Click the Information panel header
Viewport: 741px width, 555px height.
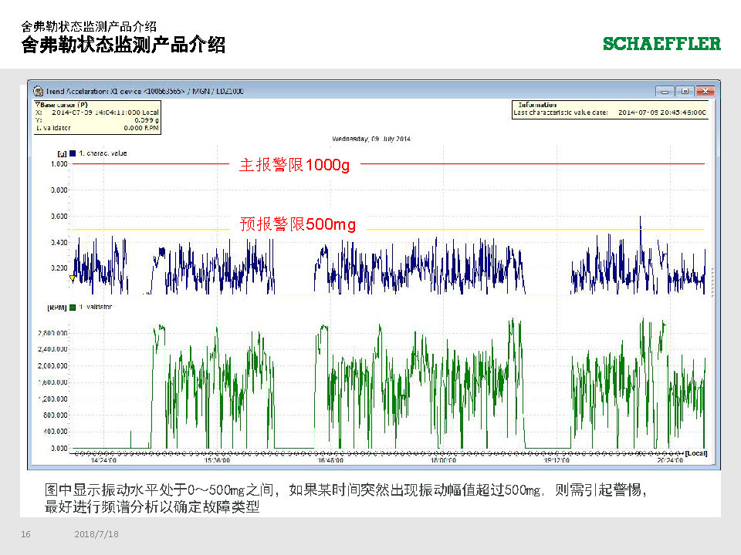click(x=537, y=105)
